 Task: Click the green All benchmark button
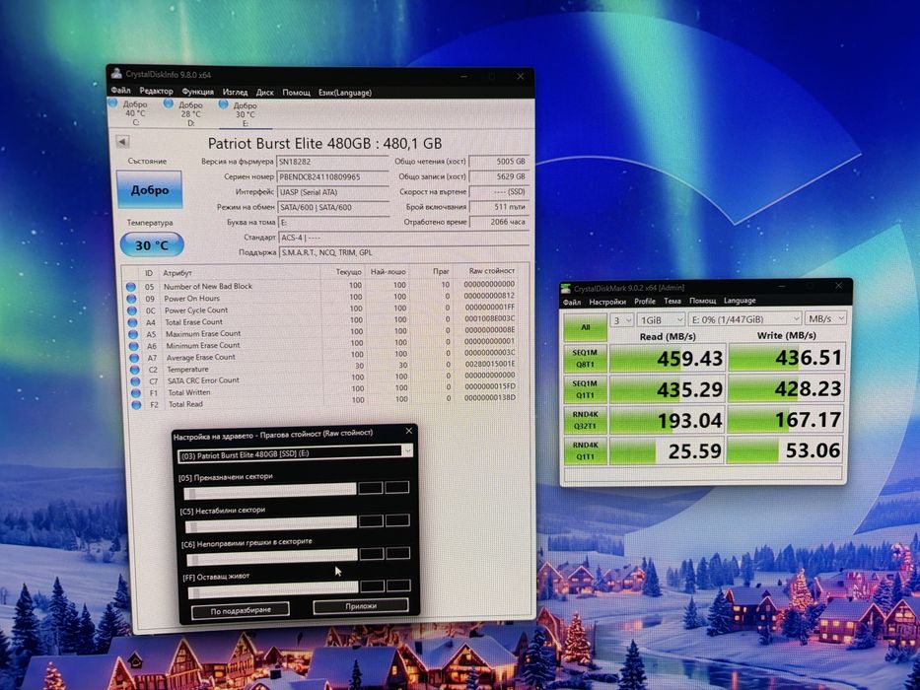pyautogui.click(x=585, y=327)
